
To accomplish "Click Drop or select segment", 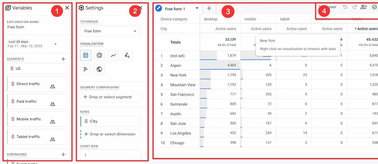I will tap(110, 97).
